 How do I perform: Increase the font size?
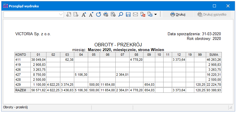click(83, 14)
